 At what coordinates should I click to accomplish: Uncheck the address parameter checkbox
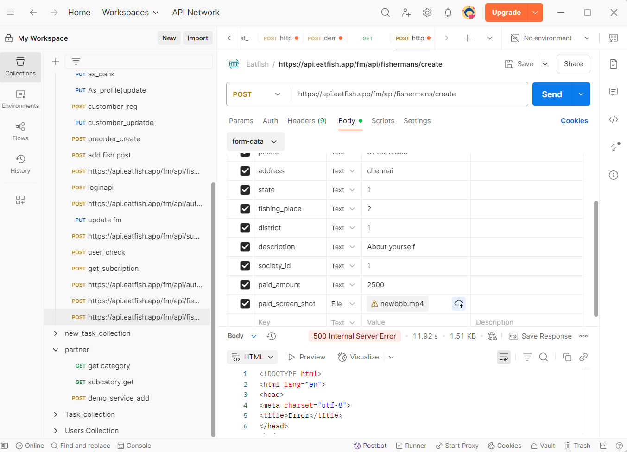(x=245, y=171)
